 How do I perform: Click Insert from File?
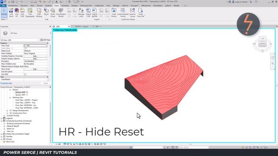pyautogui.click(x=141, y=13)
